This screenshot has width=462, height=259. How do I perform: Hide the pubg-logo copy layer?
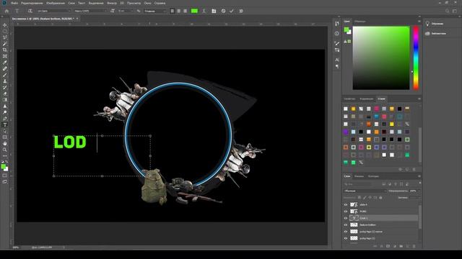[346, 232]
